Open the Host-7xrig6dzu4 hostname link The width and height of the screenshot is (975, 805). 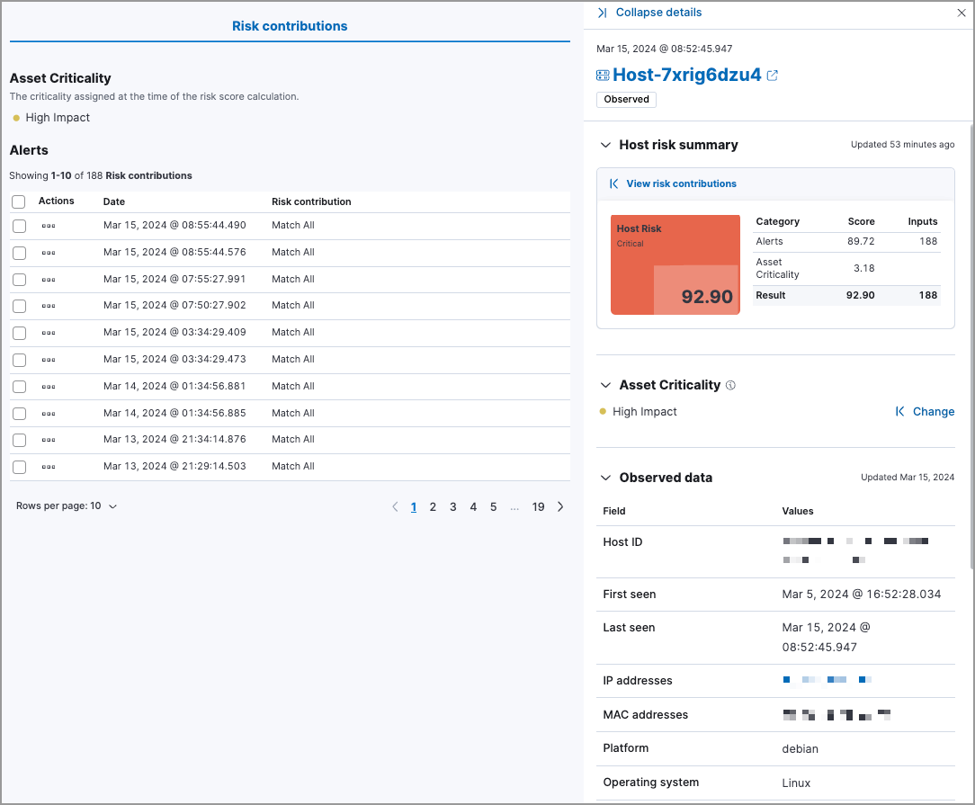[x=685, y=75]
